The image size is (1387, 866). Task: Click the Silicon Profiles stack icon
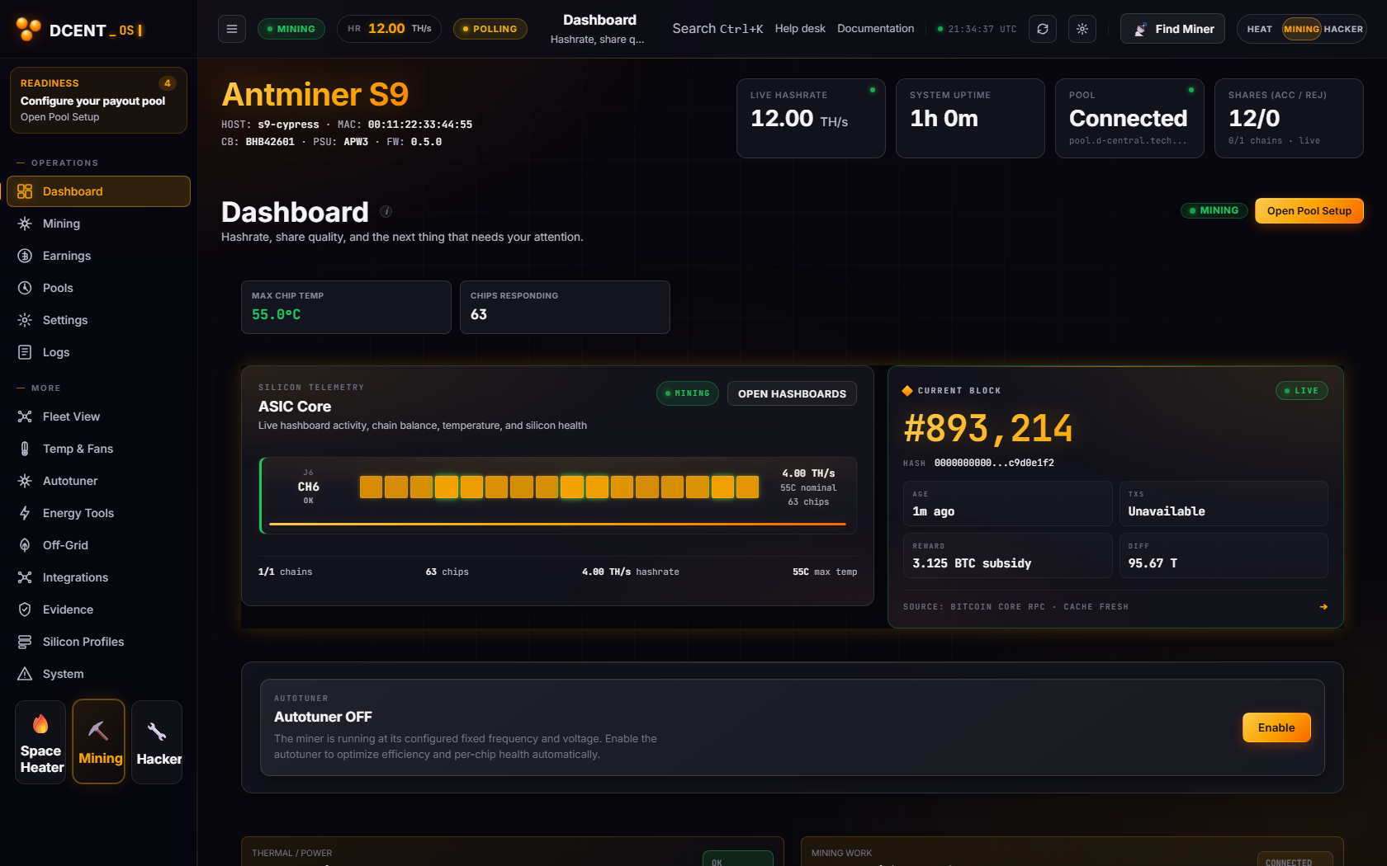coord(25,642)
